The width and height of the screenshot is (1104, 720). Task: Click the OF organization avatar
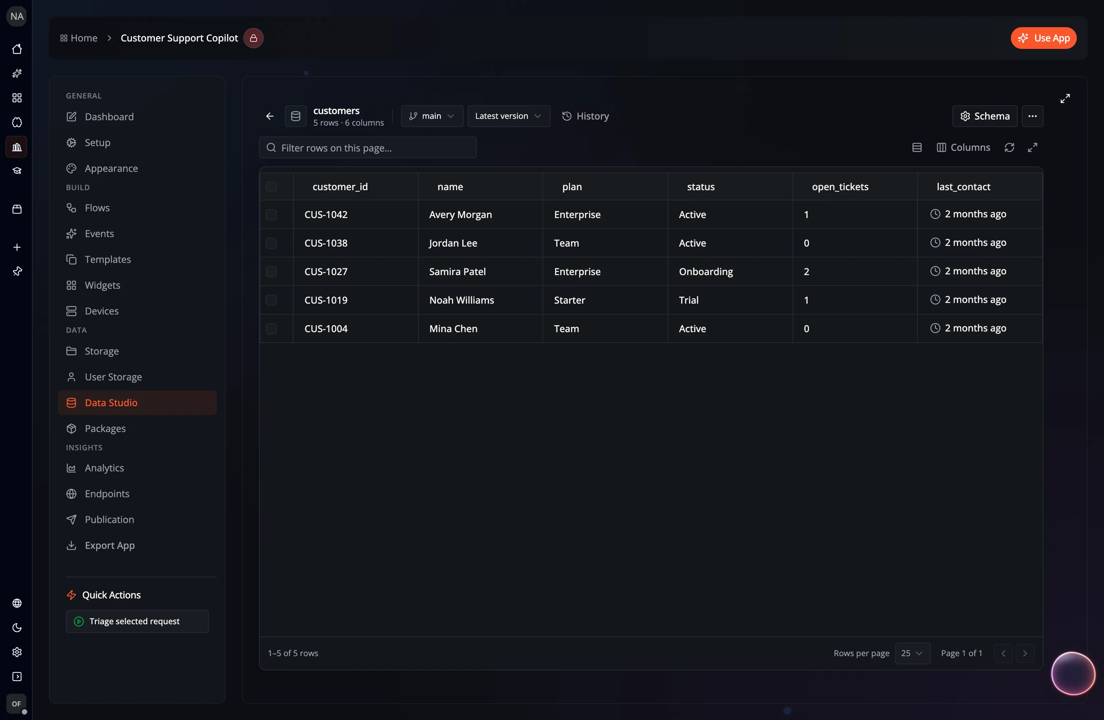click(17, 704)
